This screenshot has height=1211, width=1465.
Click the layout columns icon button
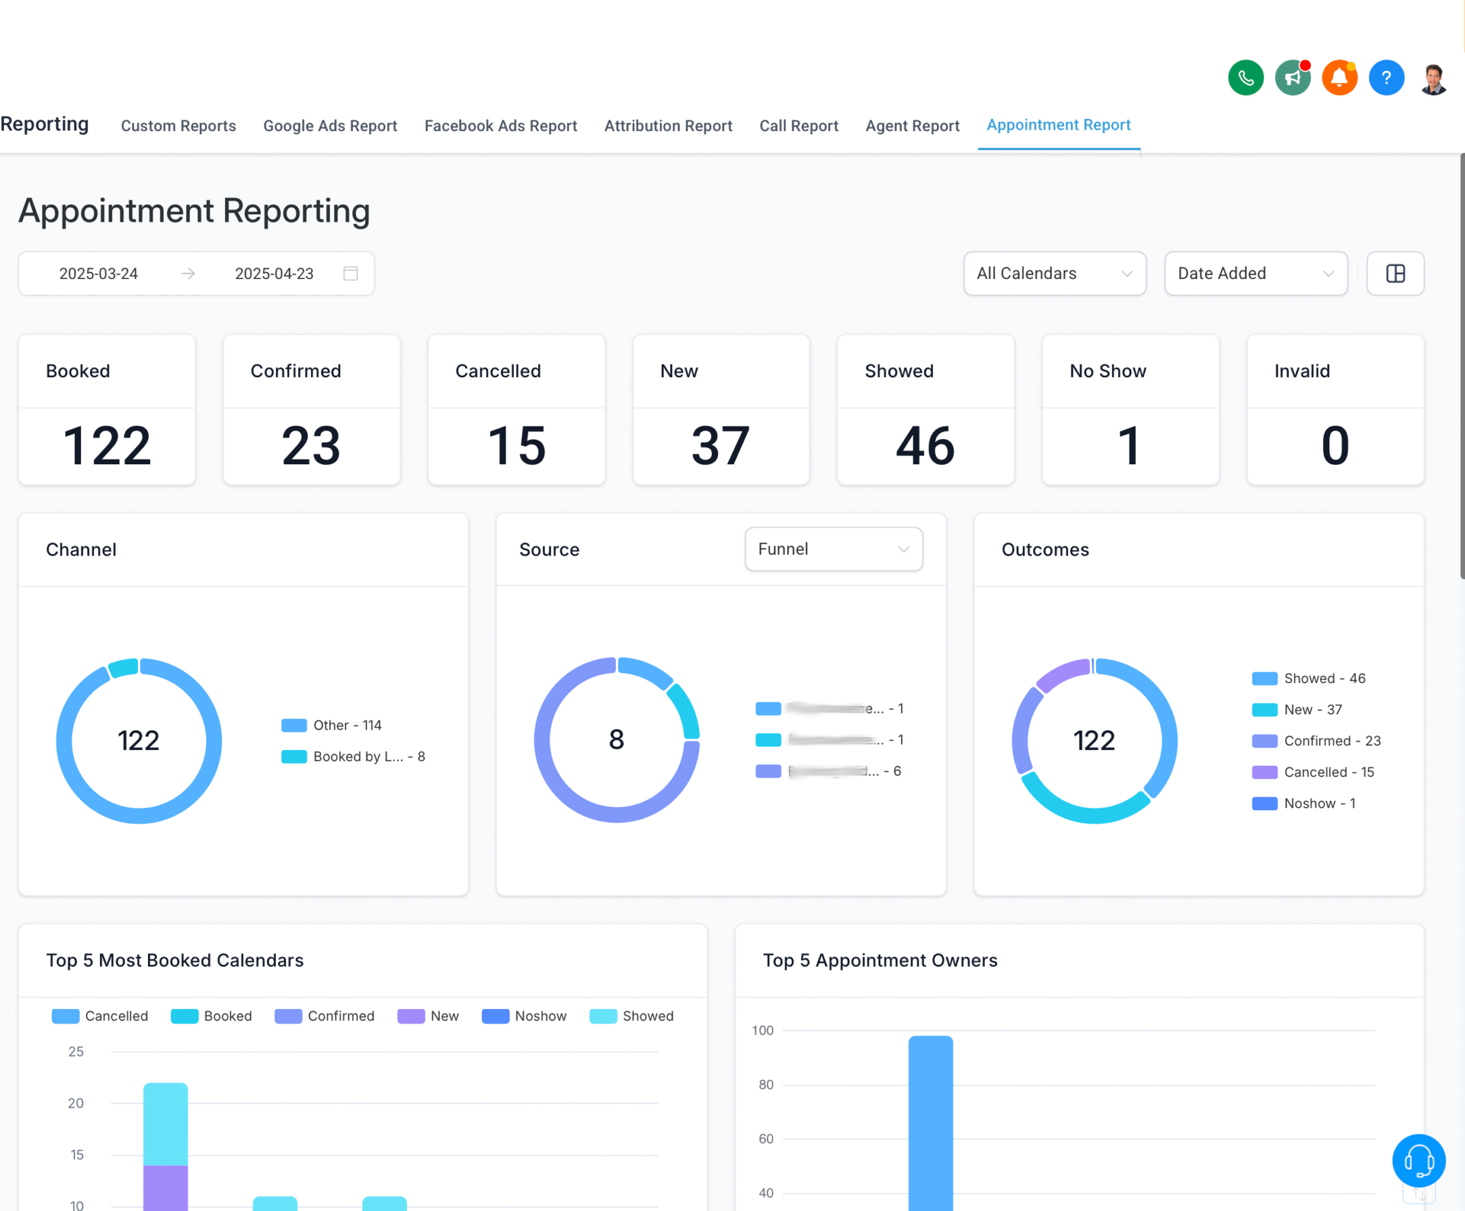click(x=1395, y=273)
